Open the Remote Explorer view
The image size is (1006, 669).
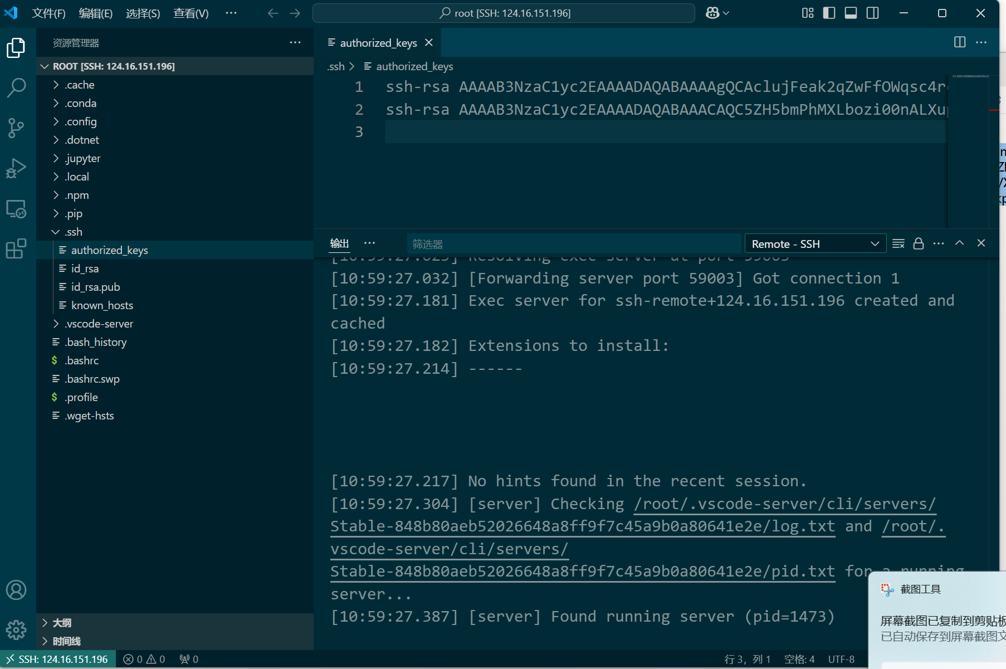[x=16, y=209]
